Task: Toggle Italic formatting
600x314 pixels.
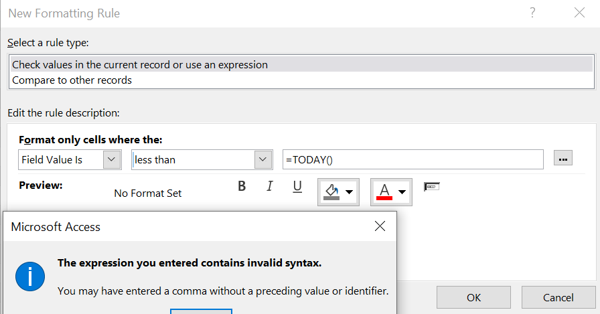Action: click(x=269, y=187)
